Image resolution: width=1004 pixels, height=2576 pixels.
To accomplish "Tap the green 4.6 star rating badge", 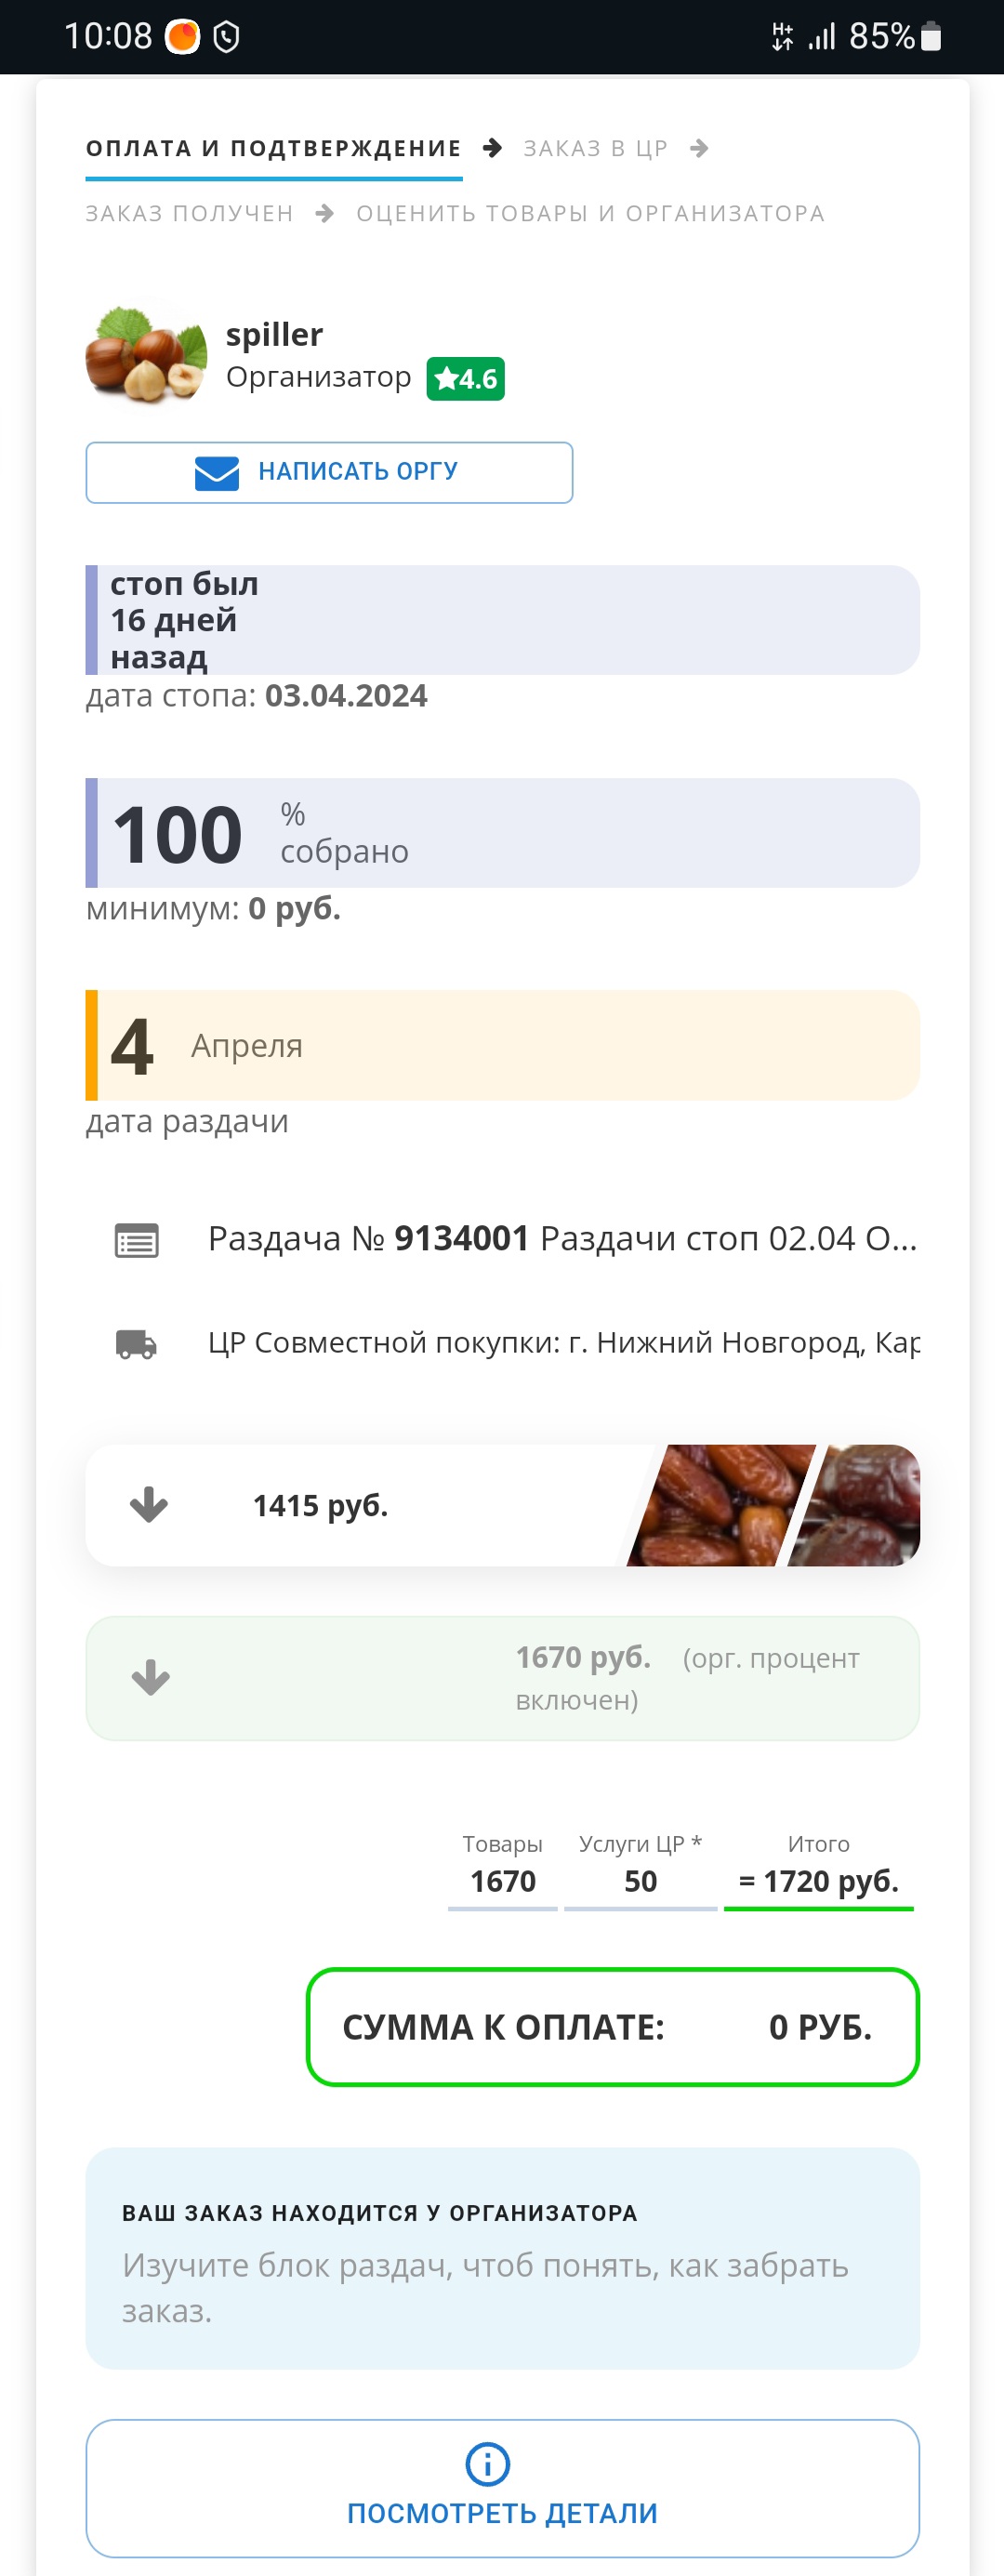I will (x=465, y=379).
